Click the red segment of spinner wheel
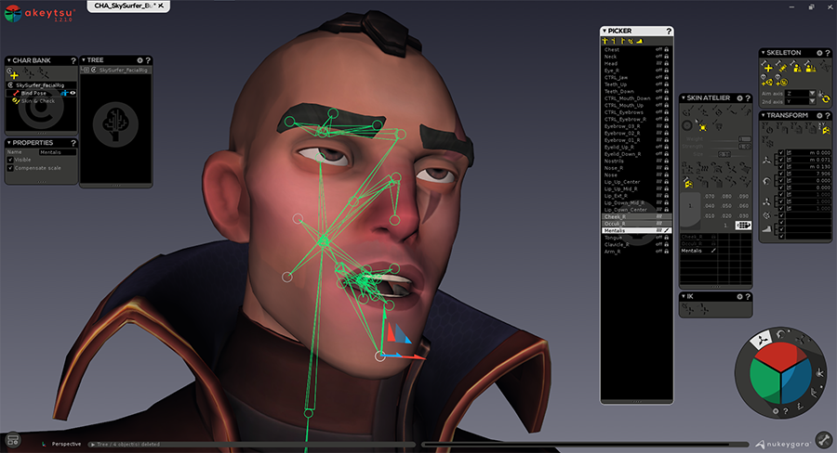 (x=780, y=356)
